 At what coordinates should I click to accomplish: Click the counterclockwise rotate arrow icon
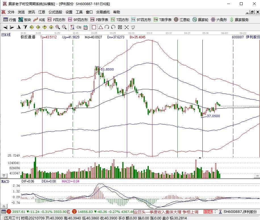click(113, 27)
